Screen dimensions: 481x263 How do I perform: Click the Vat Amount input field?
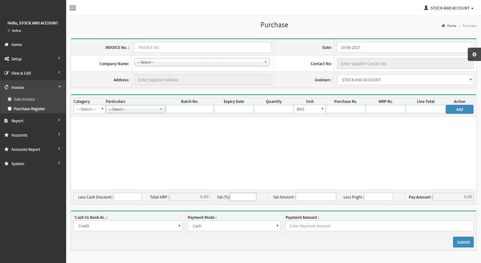316,197
